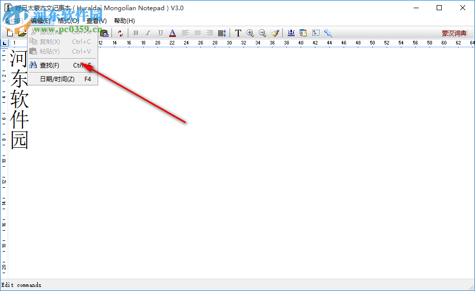The height and width of the screenshot is (291, 475).
Task: Open the 帮助(H) menu
Action: (125, 20)
